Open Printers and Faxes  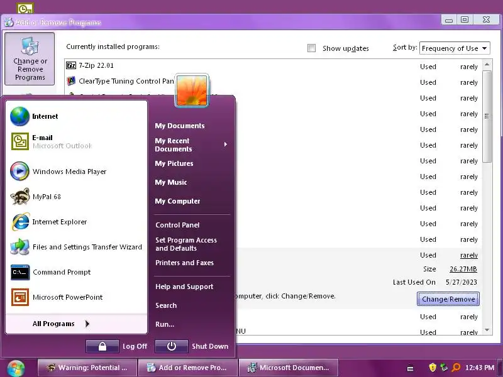click(x=184, y=263)
